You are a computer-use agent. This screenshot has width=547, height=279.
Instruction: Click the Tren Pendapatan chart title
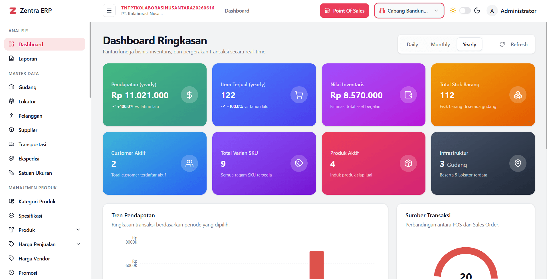pyautogui.click(x=133, y=215)
